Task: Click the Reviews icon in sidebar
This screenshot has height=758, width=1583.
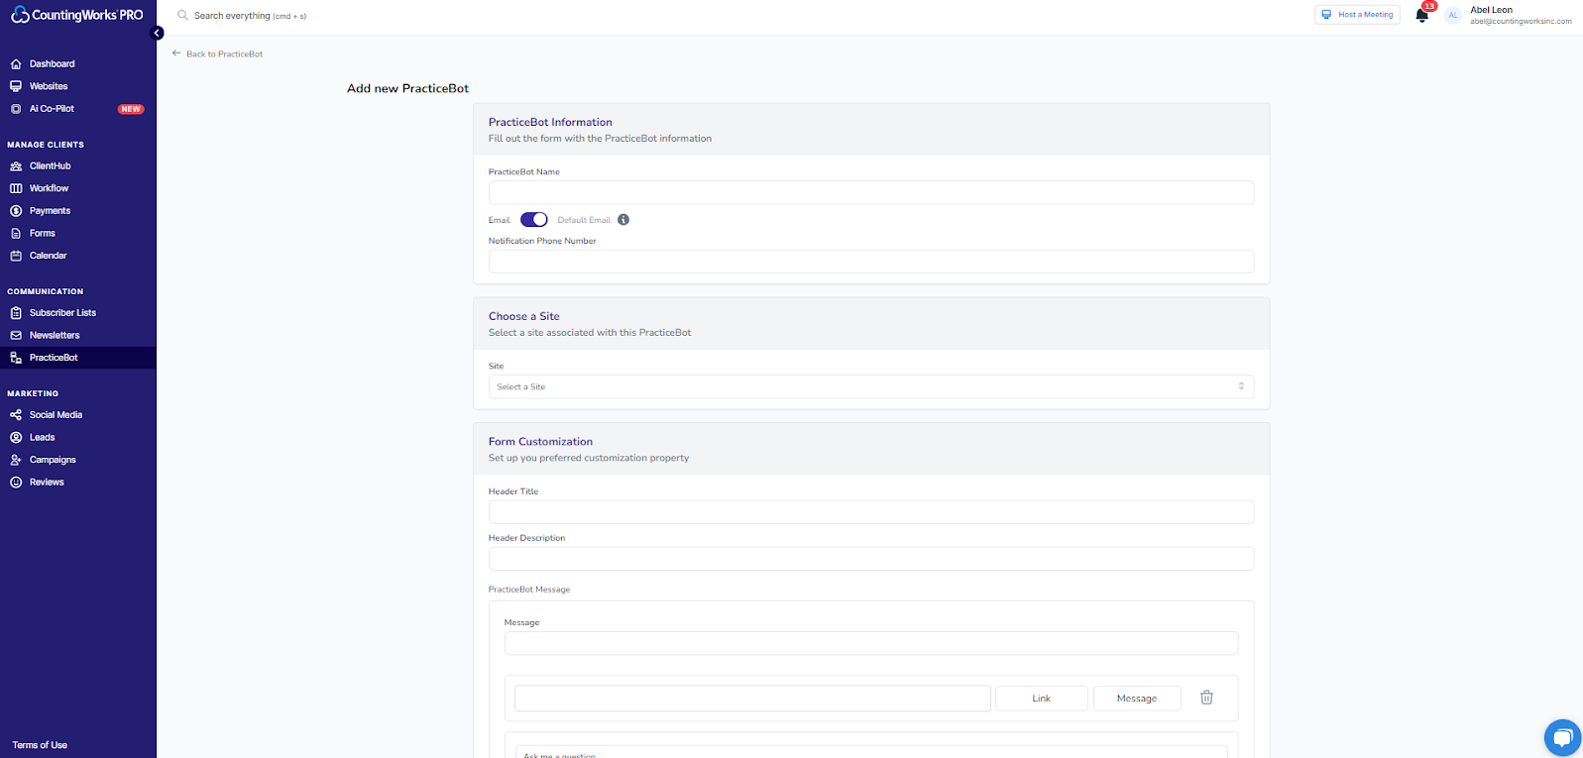Action: click(16, 483)
